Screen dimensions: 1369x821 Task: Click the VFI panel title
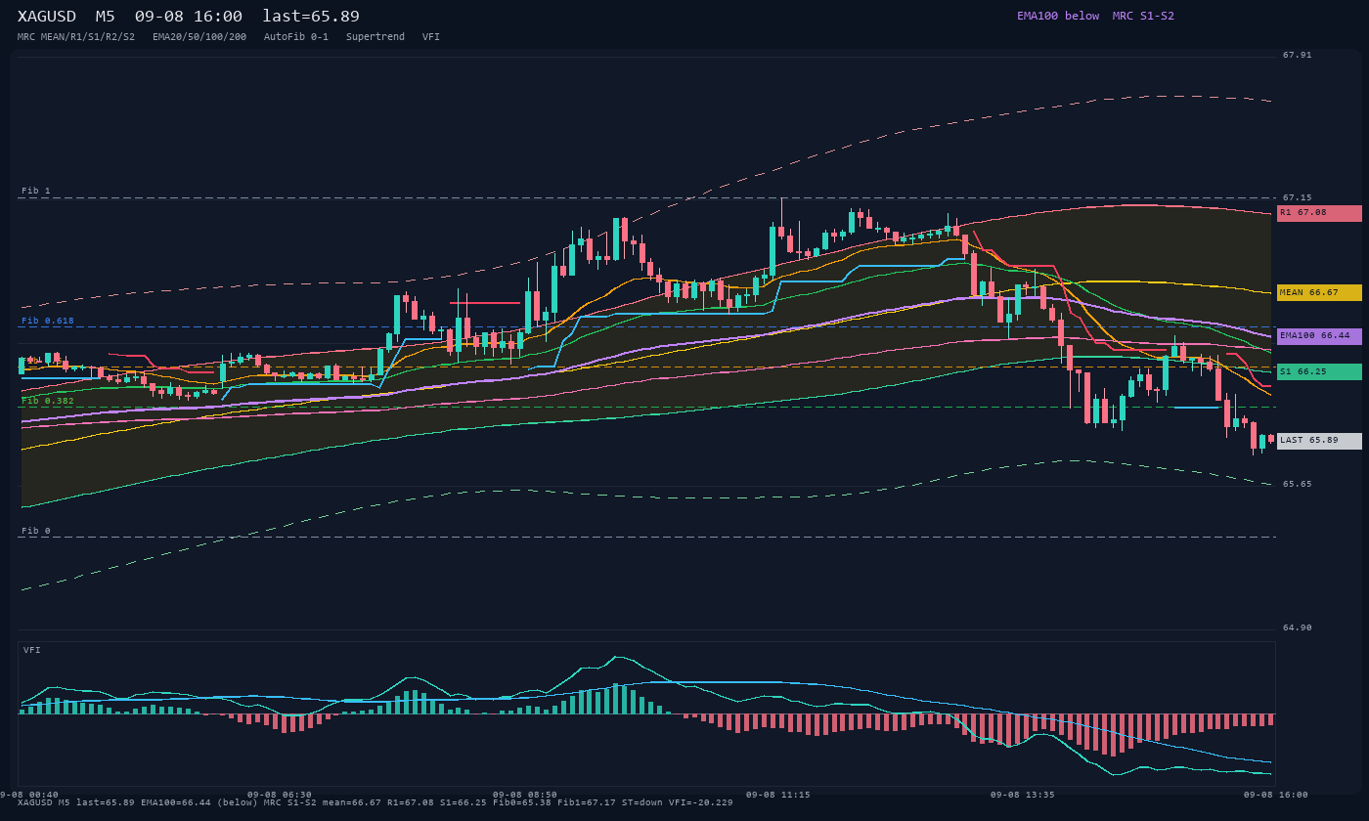tap(32, 650)
